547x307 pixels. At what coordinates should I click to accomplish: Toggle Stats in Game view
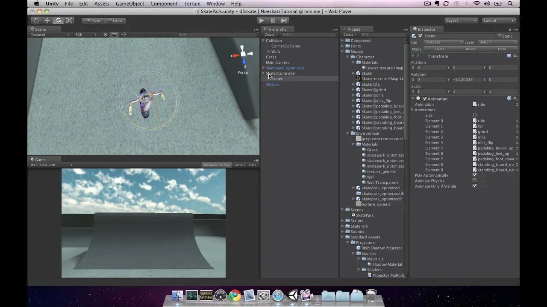coord(252,165)
